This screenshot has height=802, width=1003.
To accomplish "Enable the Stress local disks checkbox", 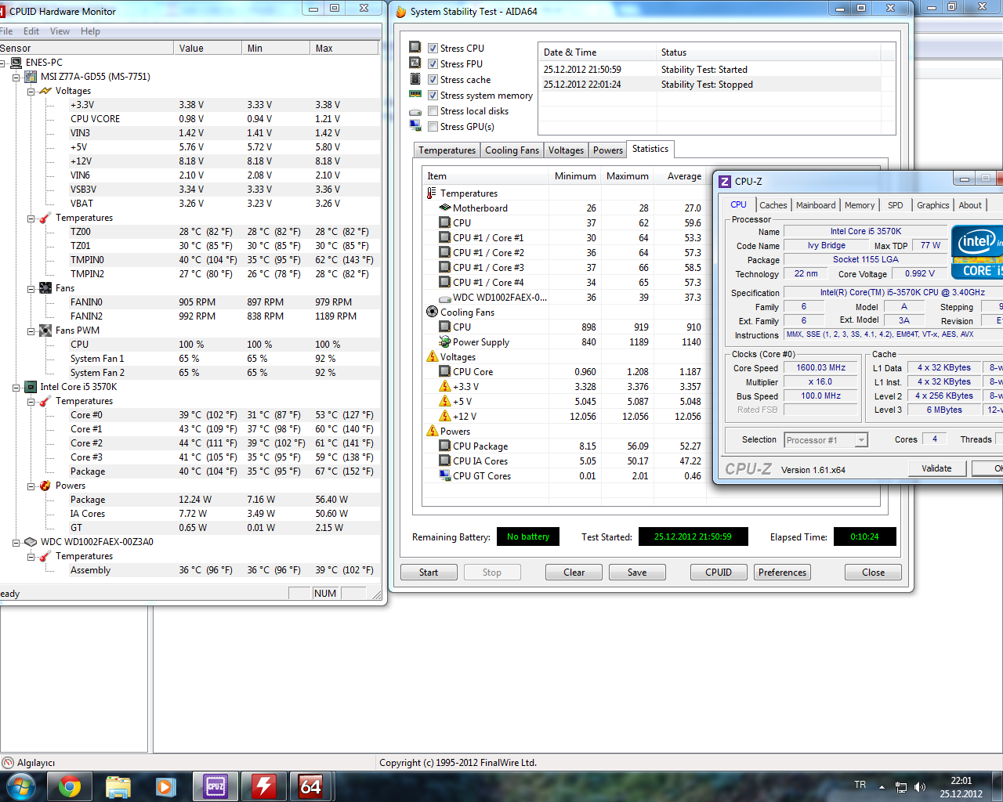I will tap(433, 110).
